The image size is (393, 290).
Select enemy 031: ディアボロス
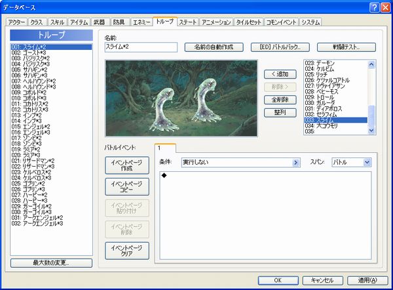click(336, 109)
